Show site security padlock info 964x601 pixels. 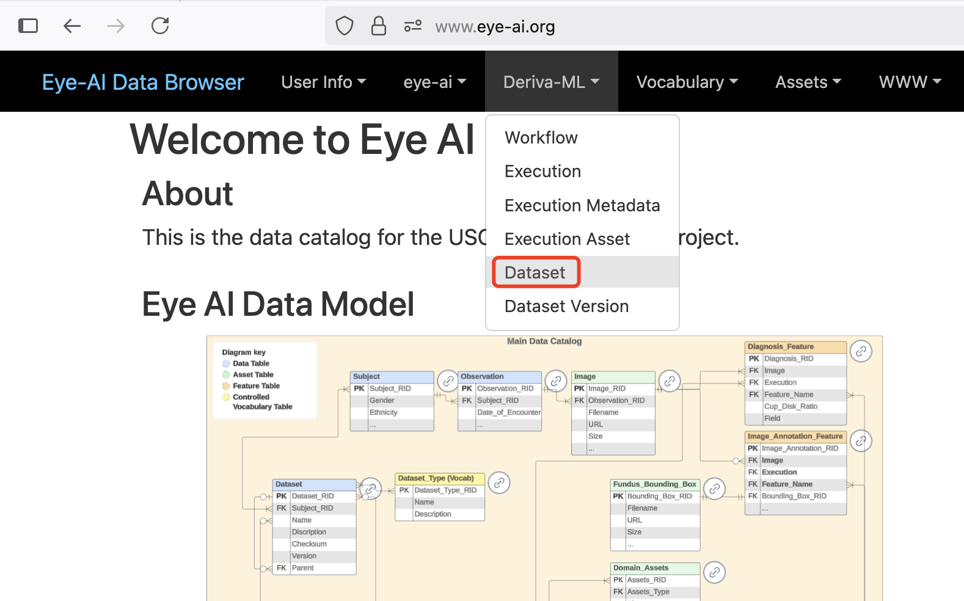pos(379,26)
